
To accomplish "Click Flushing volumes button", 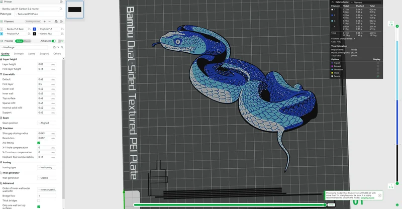I will pyautogui.click(x=33, y=22).
